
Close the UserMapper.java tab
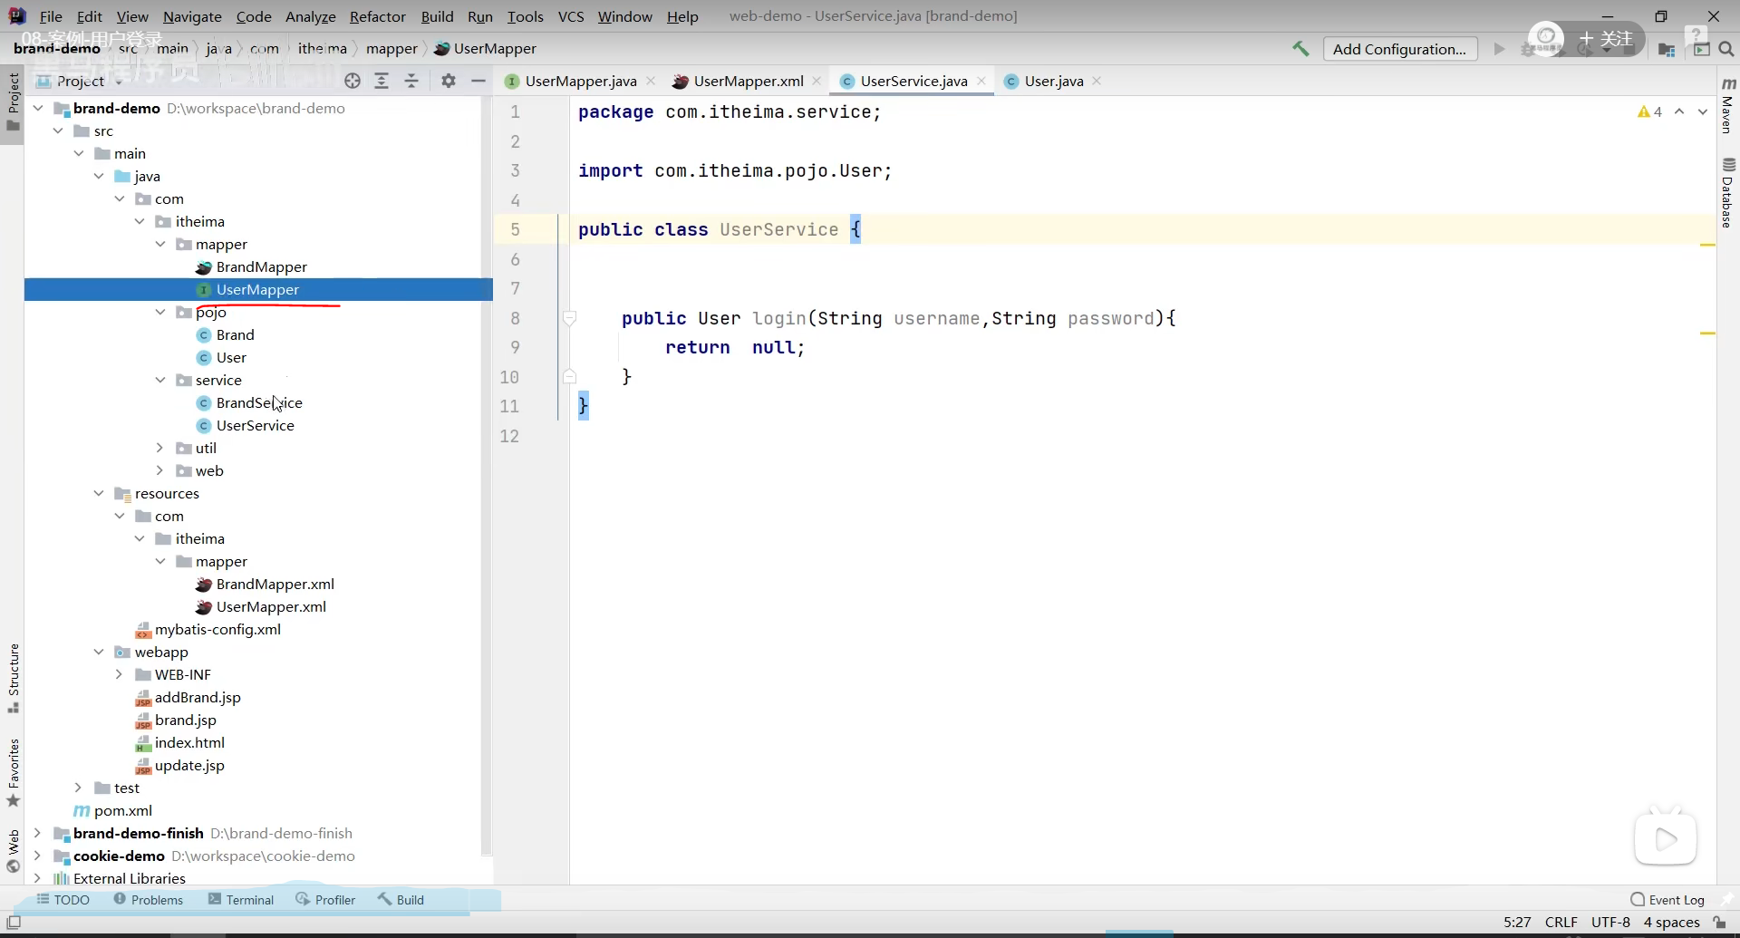[x=651, y=81]
